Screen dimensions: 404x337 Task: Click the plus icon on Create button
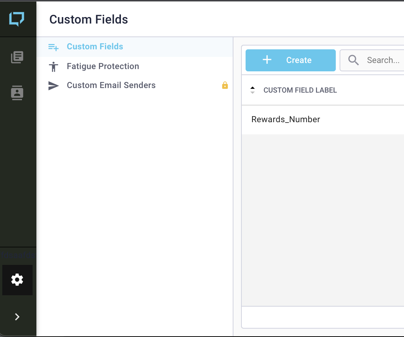pos(267,60)
